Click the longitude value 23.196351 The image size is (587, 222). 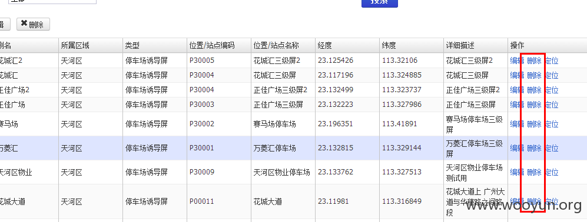point(336,124)
